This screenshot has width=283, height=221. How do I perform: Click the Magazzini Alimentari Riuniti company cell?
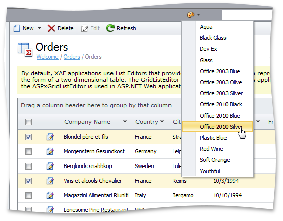click(x=96, y=195)
